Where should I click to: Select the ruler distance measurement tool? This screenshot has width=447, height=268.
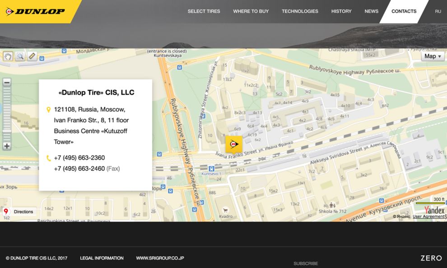tap(32, 56)
